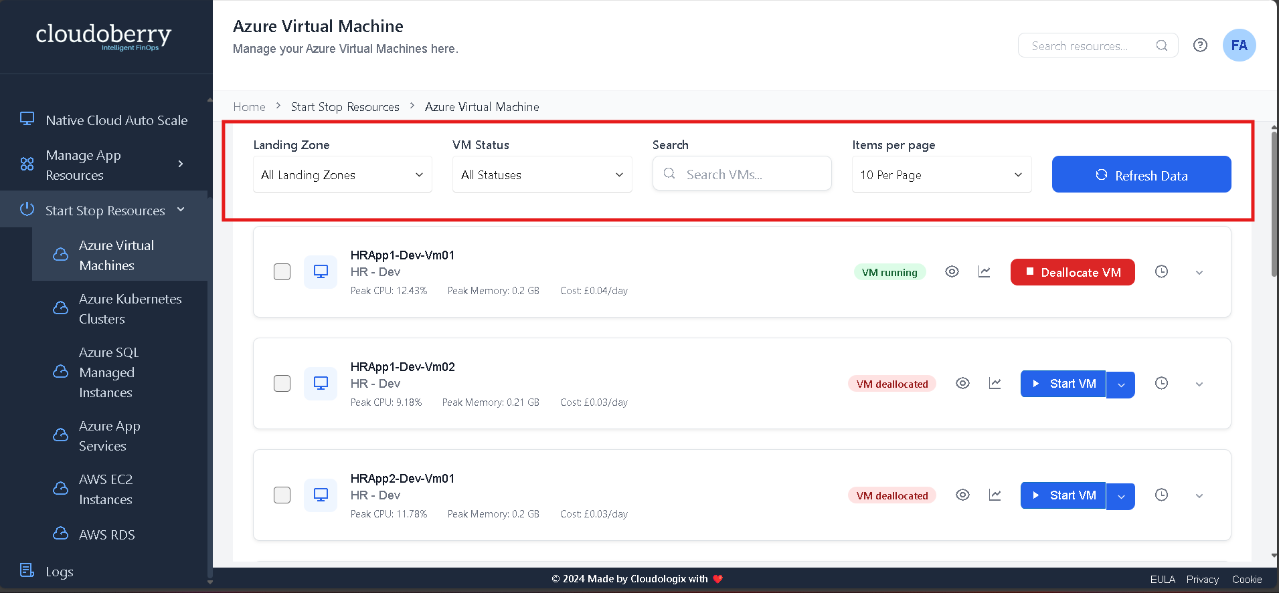
Task: Tick the checkbox for HRApp2-Dev-Vm01
Action: [x=282, y=495]
